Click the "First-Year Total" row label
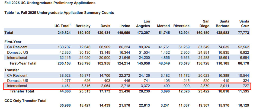 click(x=23, y=63)
